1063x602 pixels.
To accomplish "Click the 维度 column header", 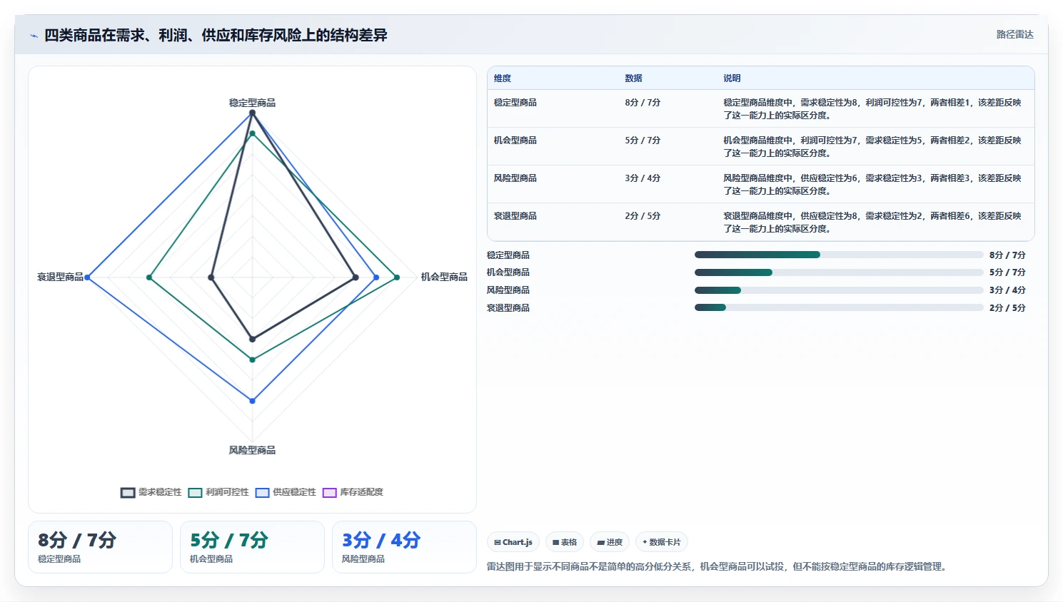I will 503,78.
